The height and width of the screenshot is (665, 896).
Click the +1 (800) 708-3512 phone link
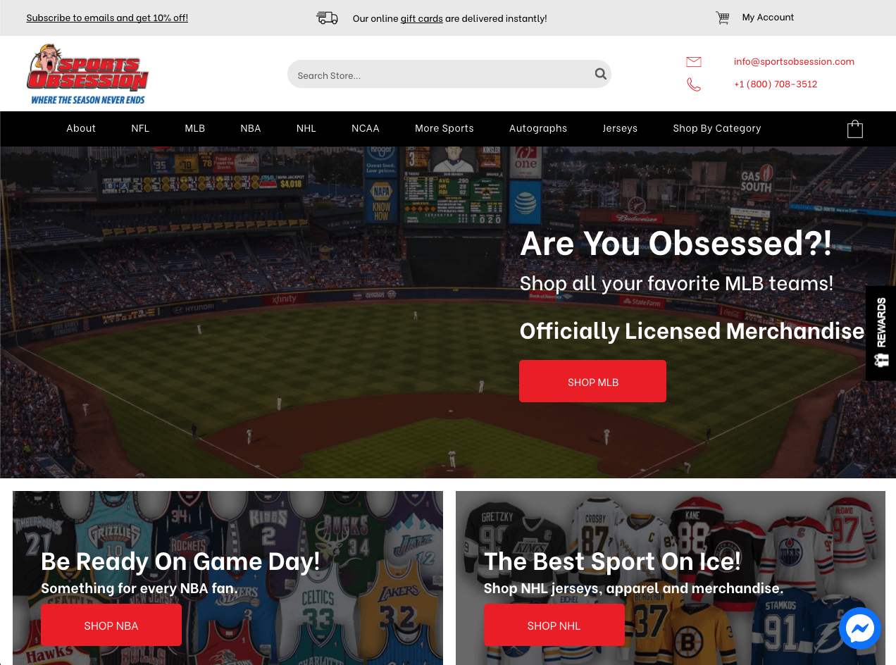pos(776,84)
